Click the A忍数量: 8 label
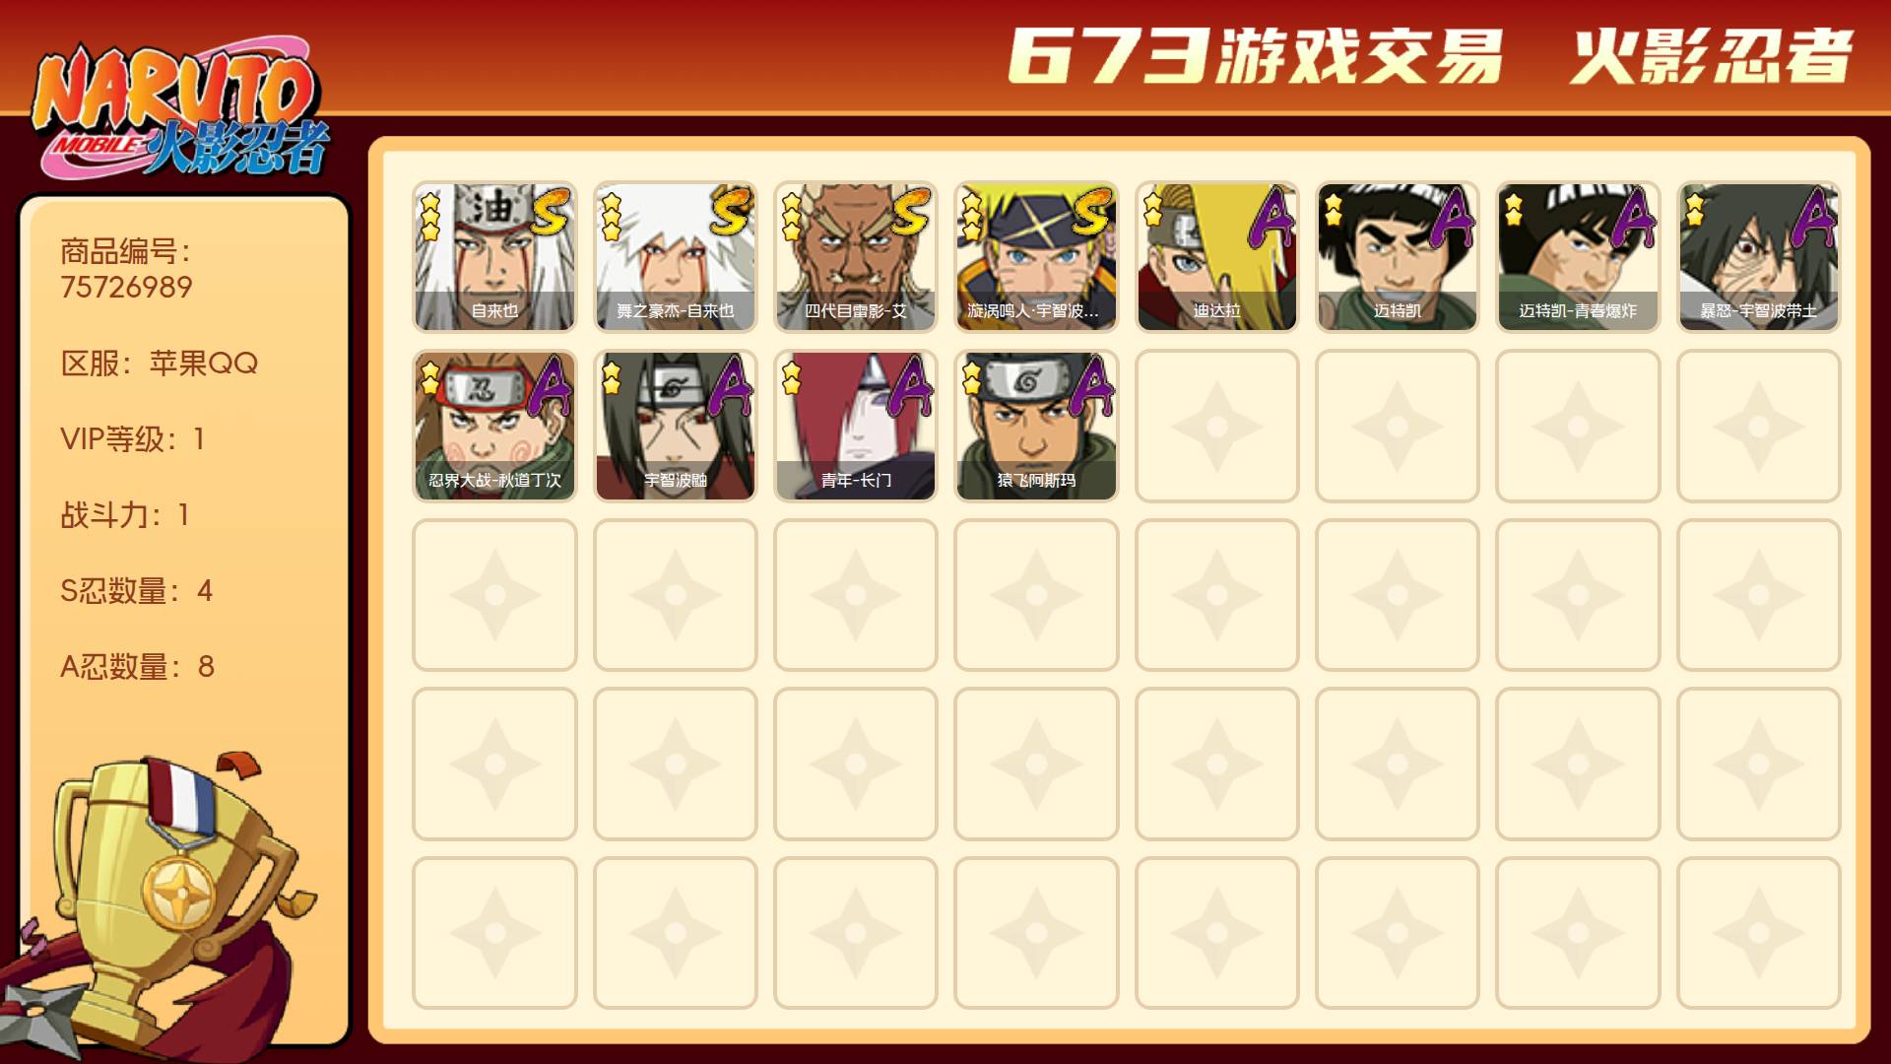 tap(137, 666)
